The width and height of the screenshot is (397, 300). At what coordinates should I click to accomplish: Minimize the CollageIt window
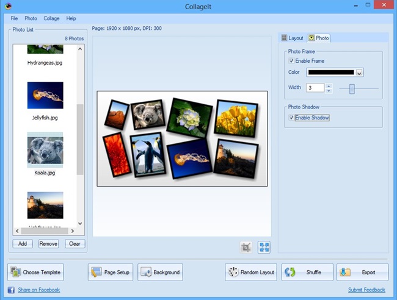(355, 5)
